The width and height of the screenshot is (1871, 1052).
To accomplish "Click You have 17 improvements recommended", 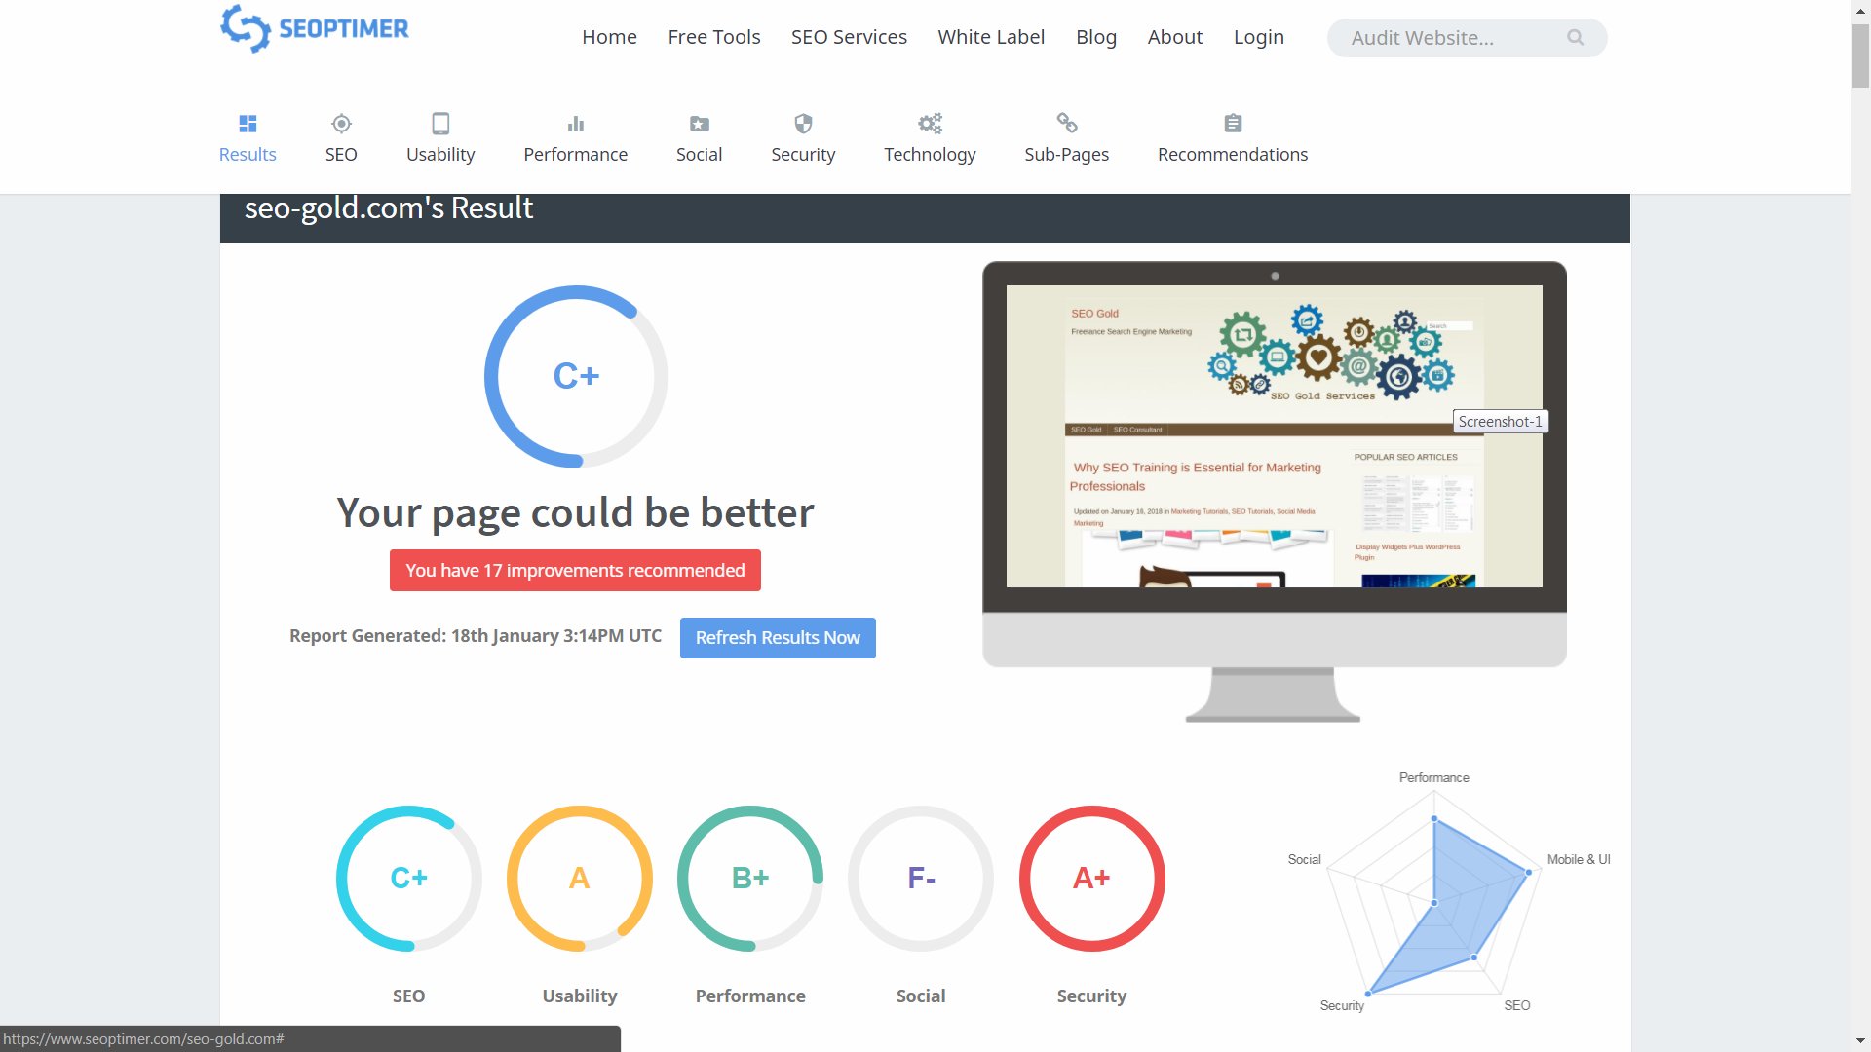I will [x=574, y=570].
